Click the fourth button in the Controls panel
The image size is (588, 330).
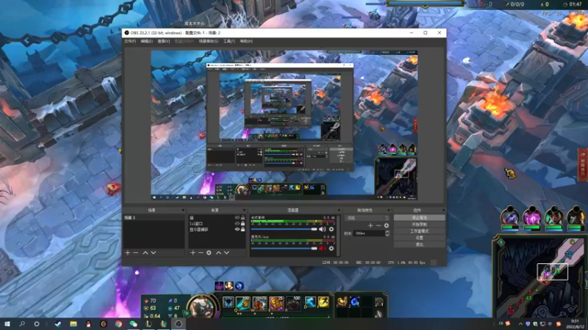419,238
